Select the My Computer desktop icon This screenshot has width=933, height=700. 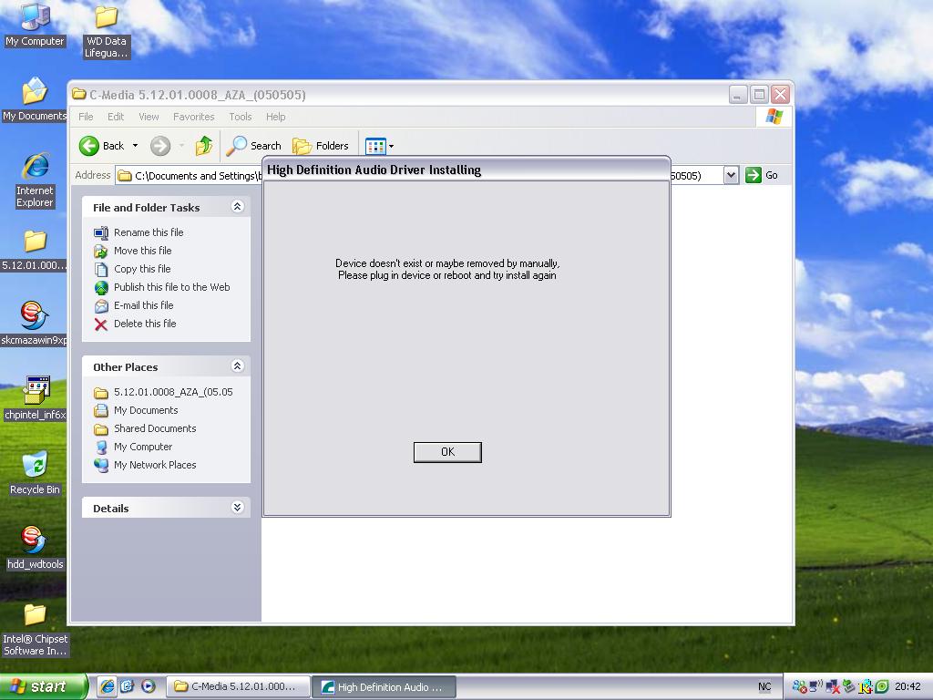35,25
